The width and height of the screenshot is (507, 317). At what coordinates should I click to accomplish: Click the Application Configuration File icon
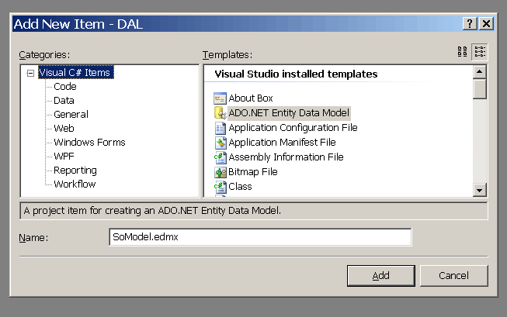[x=220, y=128]
